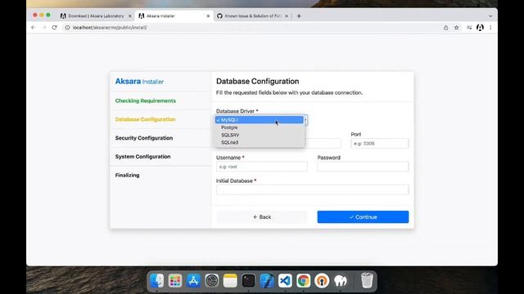Image resolution: width=524 pixels, height=294 pixels.
Task: Open System Configuration step
Action: [x=142, y=156]
